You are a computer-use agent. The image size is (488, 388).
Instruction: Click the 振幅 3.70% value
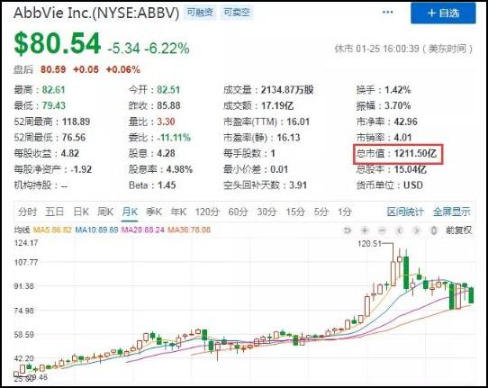[397, 106]
